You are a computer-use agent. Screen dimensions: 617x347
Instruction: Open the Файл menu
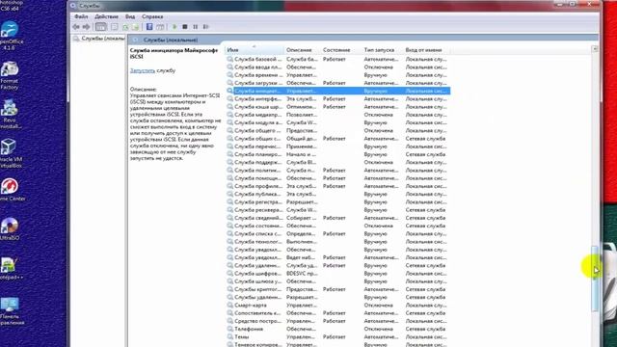(x=81, y=16)
